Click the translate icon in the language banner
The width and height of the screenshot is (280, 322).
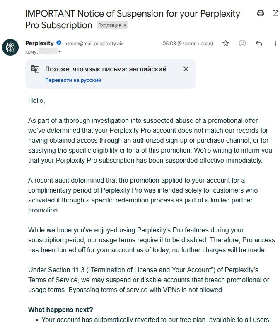point(35,69)
